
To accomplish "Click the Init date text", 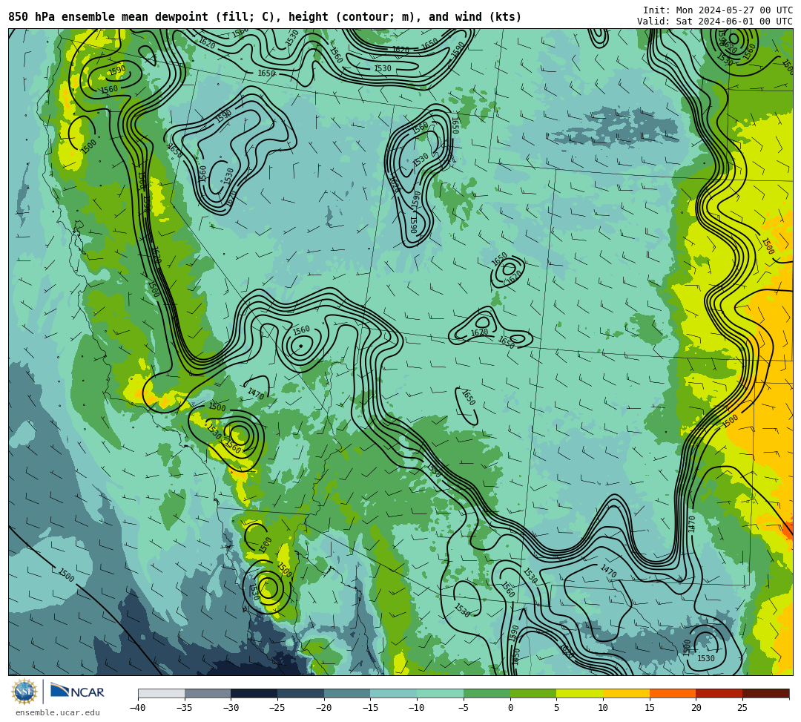I will [718, 10].
